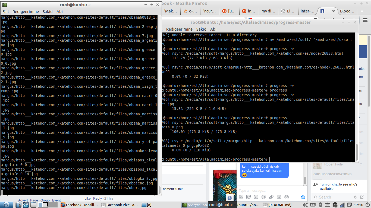
Task: Switch to the inter-... Firefox tab
Action: pyautogui.click(x=308, y=11)
